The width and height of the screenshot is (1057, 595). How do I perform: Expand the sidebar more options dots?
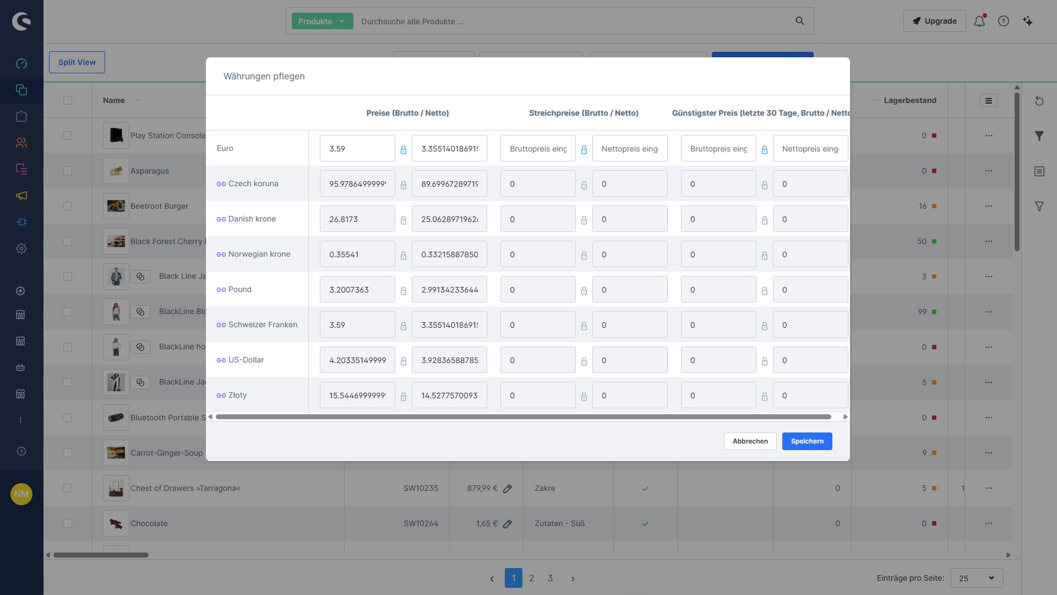(20, 420)
